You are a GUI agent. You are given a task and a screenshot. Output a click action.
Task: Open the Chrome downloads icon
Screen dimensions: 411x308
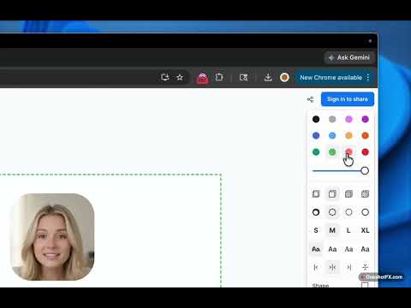(x=268, y=77)
